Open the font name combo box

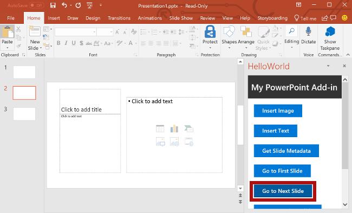coord(76,32)
